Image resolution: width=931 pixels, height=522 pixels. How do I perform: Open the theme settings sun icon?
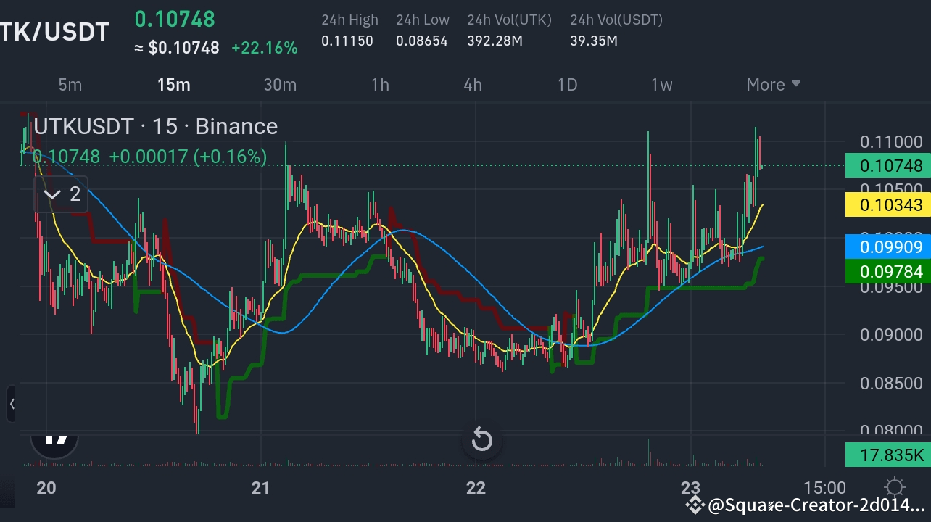895,488
